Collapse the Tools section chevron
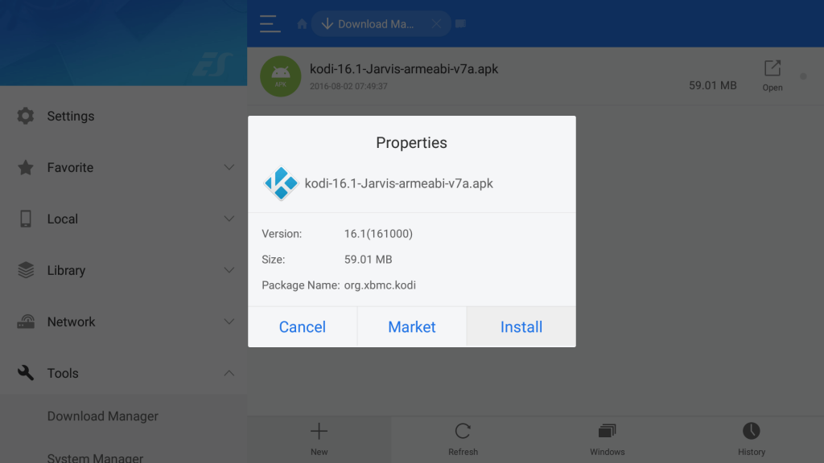The image size is (824, 463). coord(229,373)
